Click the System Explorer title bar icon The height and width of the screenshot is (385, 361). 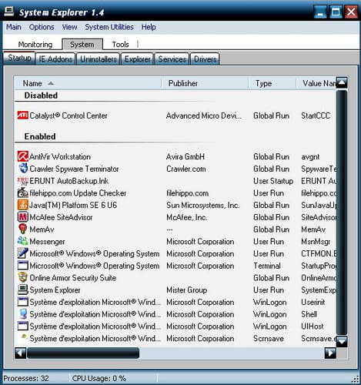point(9,12)
